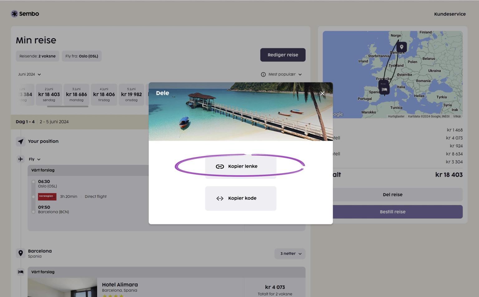Click the Kopier kode button
479x297 pixels.
pos(241,198)
